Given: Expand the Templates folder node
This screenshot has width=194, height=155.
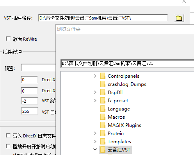Looking at the screenshot, I should tap(95, 141).
